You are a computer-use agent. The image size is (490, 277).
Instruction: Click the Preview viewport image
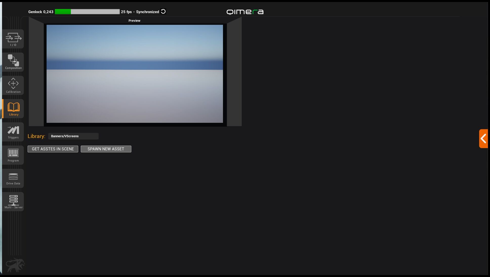click(135, 74)
